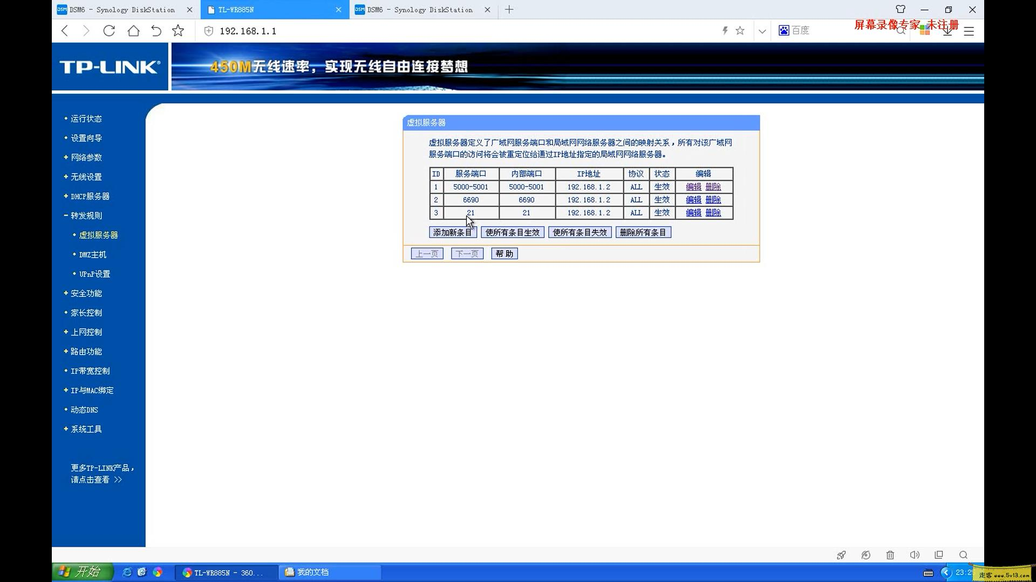
Task: Open a new browser tab with plus
Action: (x=509, y=9)
